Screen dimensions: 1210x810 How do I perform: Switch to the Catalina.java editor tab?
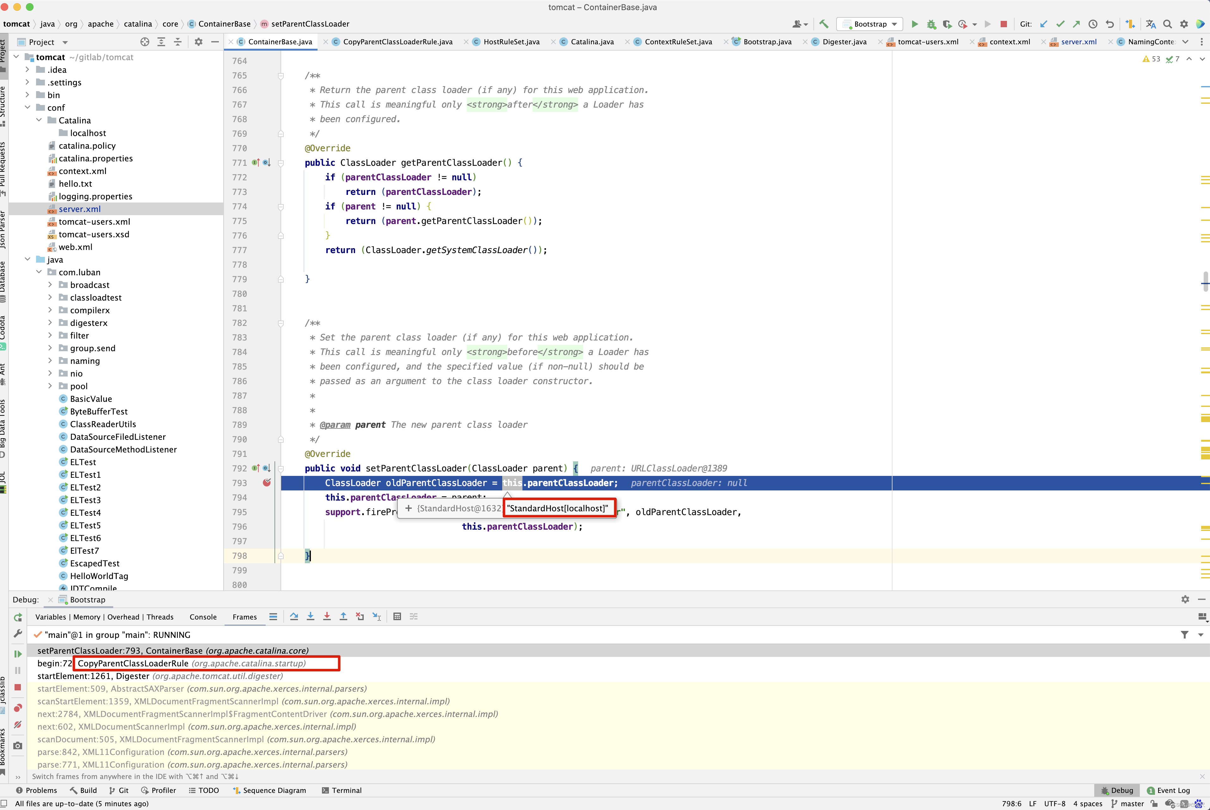tap(592, 42)
